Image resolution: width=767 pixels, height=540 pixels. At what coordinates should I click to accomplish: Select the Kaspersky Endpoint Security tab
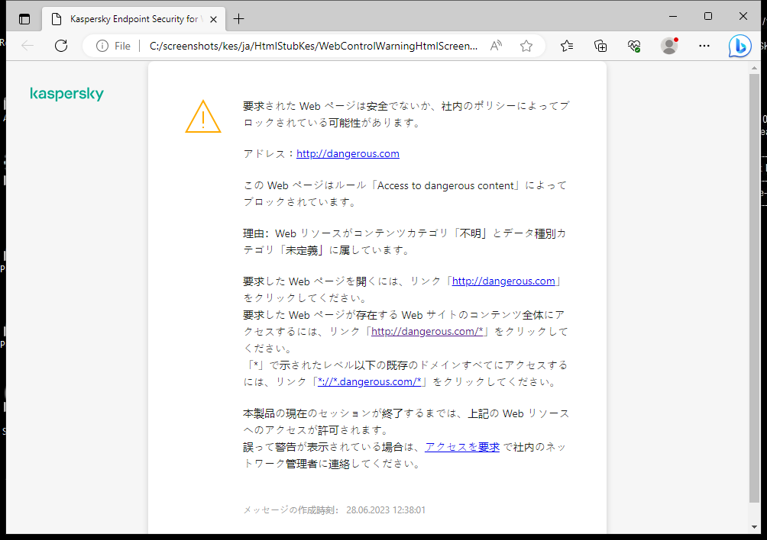(130, 18)
